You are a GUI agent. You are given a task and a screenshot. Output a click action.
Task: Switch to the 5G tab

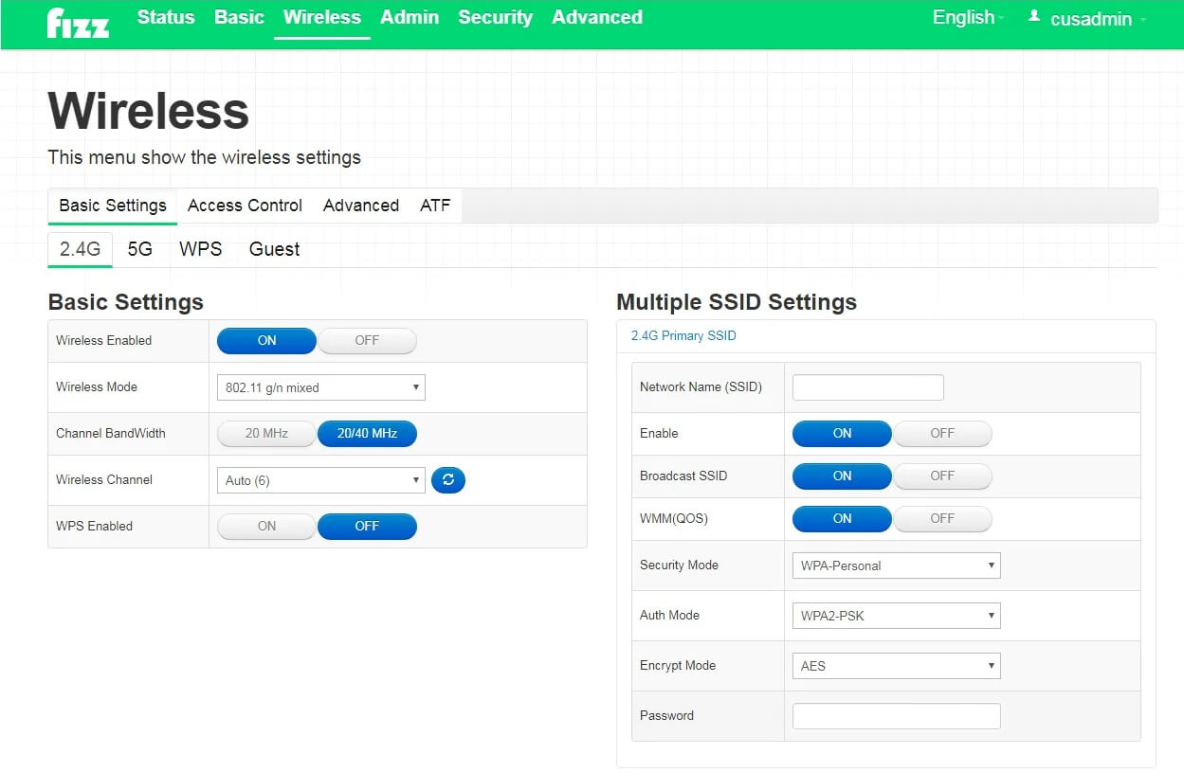tap(139, 249)
